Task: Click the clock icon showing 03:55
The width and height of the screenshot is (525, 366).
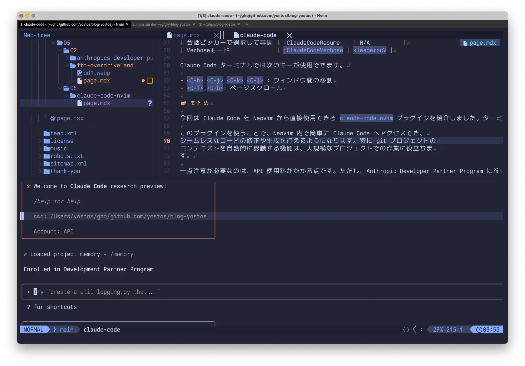Action: pos(479,329)
